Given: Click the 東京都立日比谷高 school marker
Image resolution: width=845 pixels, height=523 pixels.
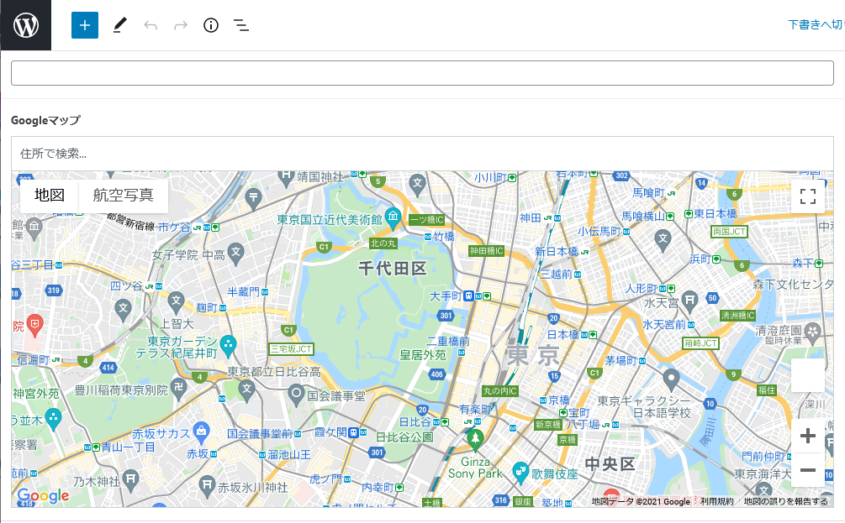Looking at the screenshot, I should point(247,390).
